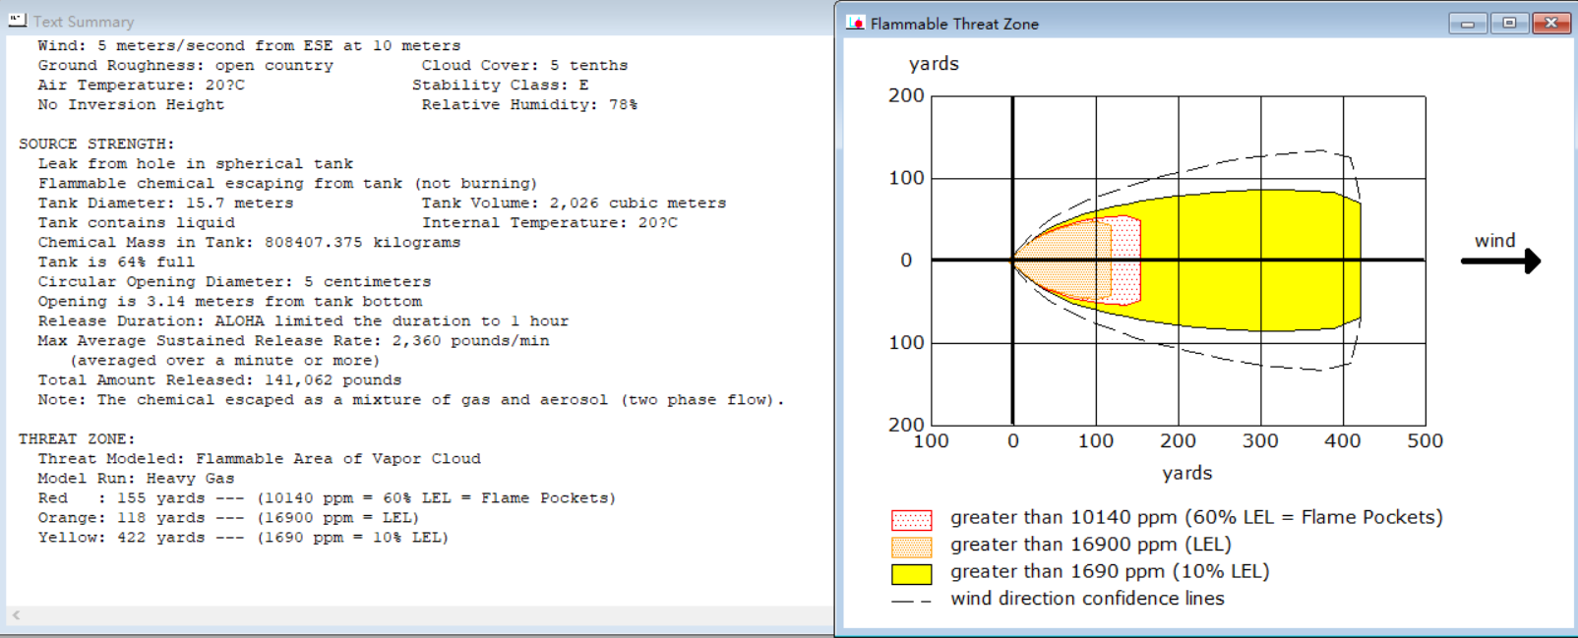
Task: Click legend text 'greater than 1690 ppm'
Action: click(1110, 572)
